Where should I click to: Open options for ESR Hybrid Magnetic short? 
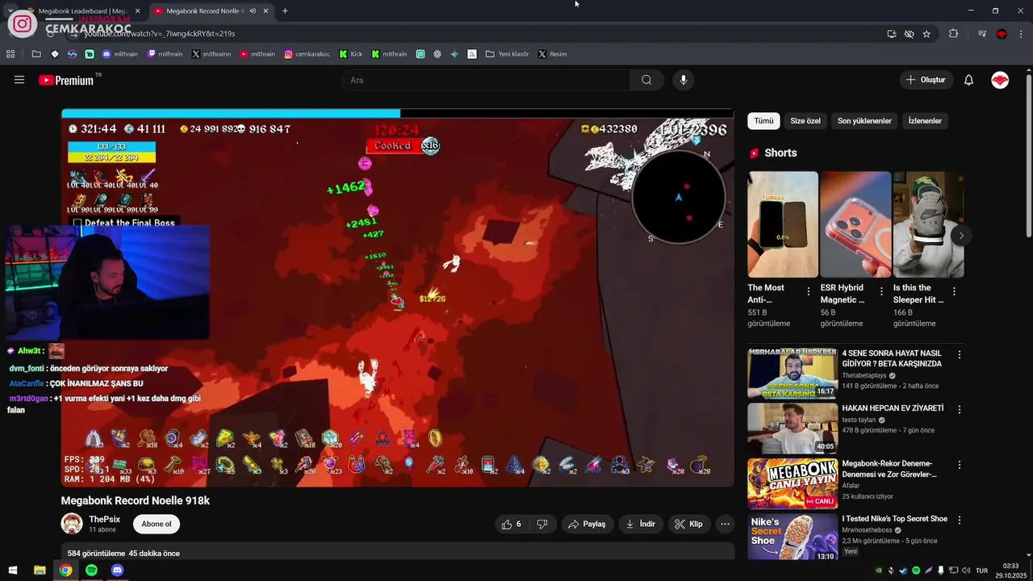click(881, 291)
